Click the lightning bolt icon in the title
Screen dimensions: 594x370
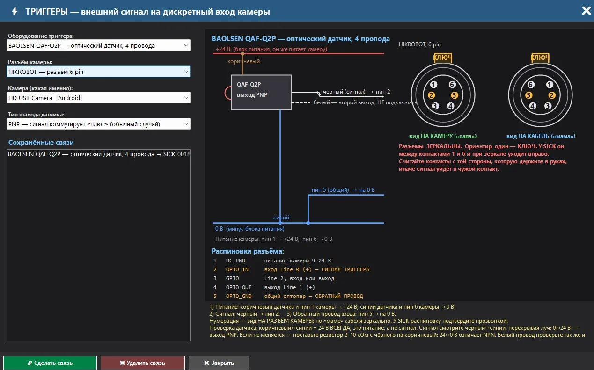(x=15, y=11)
